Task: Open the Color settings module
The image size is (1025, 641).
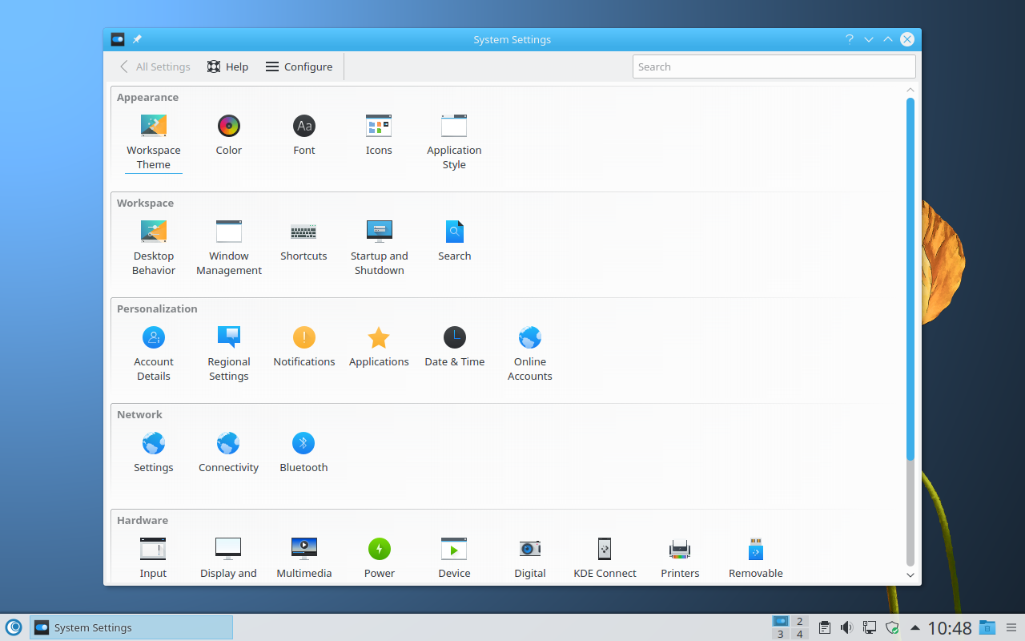Action: [228, 126]
